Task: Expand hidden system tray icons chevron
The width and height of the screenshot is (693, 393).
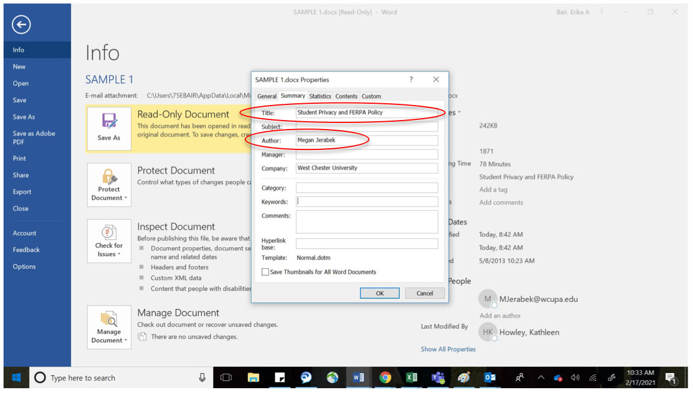Action: 541,377
